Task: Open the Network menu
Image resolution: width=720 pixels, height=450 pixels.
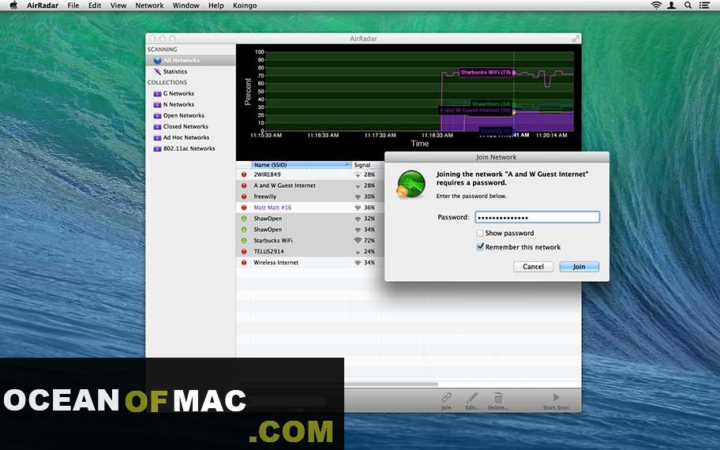Action: click(149, 6)
